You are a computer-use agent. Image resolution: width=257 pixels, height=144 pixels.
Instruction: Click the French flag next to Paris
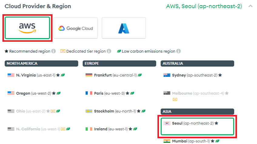(89, 93)
